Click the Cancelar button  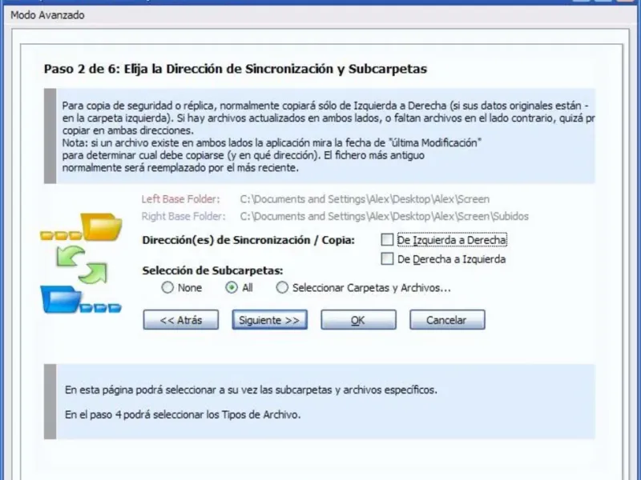tap(447, 319)
